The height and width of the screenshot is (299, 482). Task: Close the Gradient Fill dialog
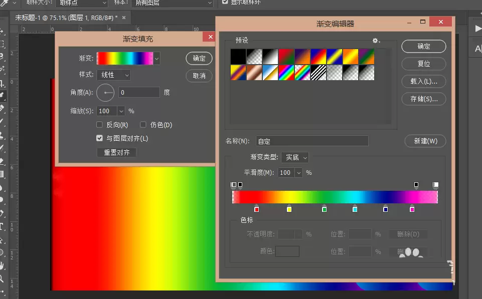tap(210, 37)
